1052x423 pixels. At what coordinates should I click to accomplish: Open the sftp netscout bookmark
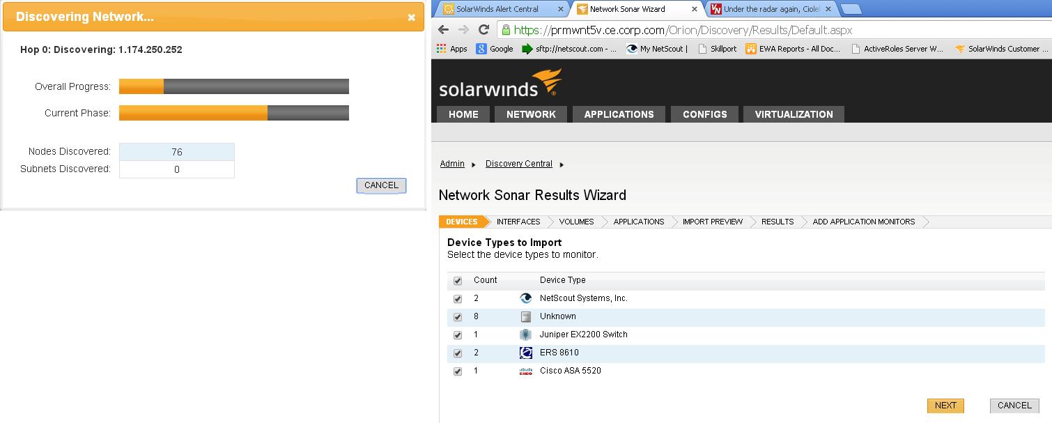[x=569, y=49]
